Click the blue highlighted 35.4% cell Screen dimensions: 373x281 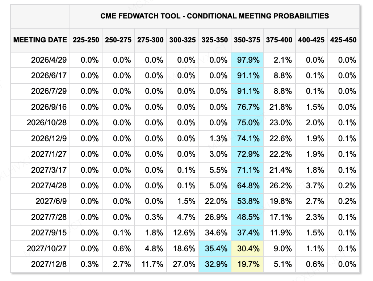pyautogui.click(x=215, y=249)
